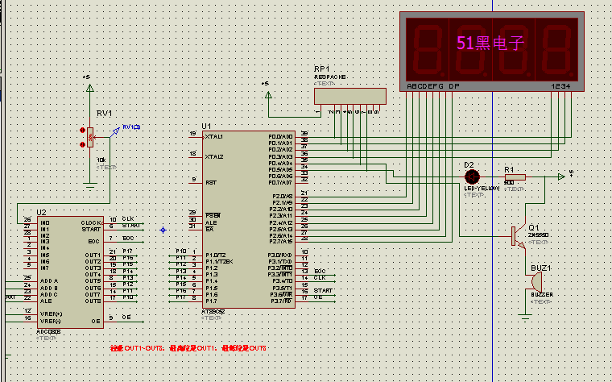Click the 'ADD A' pin on U2
Image resolution: width=612 pixels, height=382 pixels.
(x=49, y=280)
